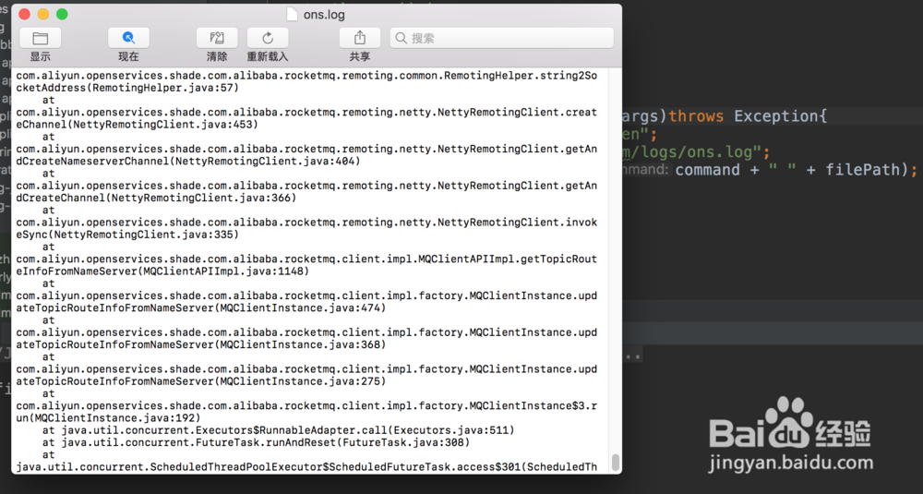Screen dimensions: 923x494
Task: Click the line containing NettyRemotingClient.java:335
Action: 127,235
